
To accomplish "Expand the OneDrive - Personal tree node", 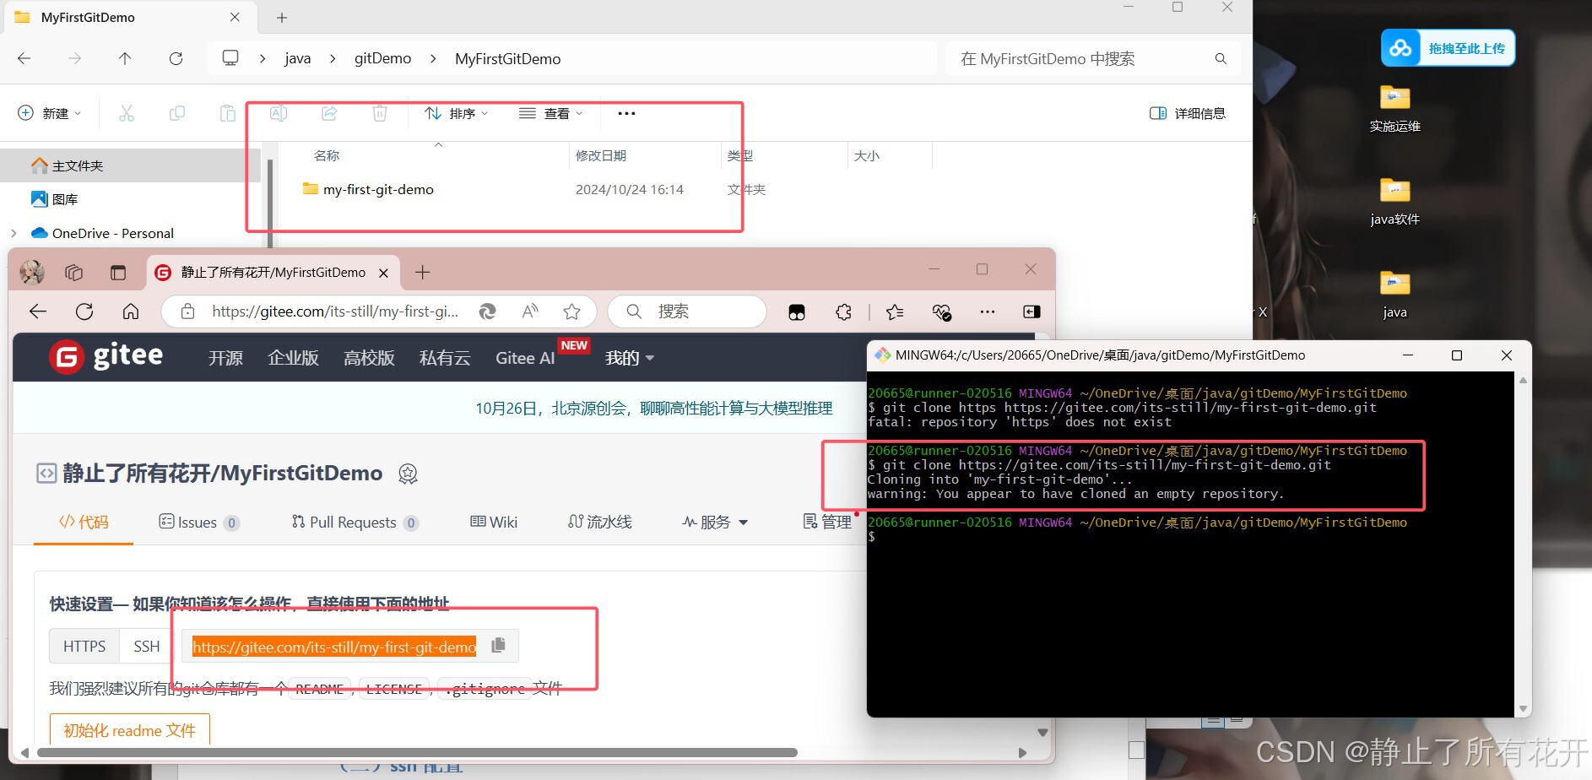I will coord(14,233).
